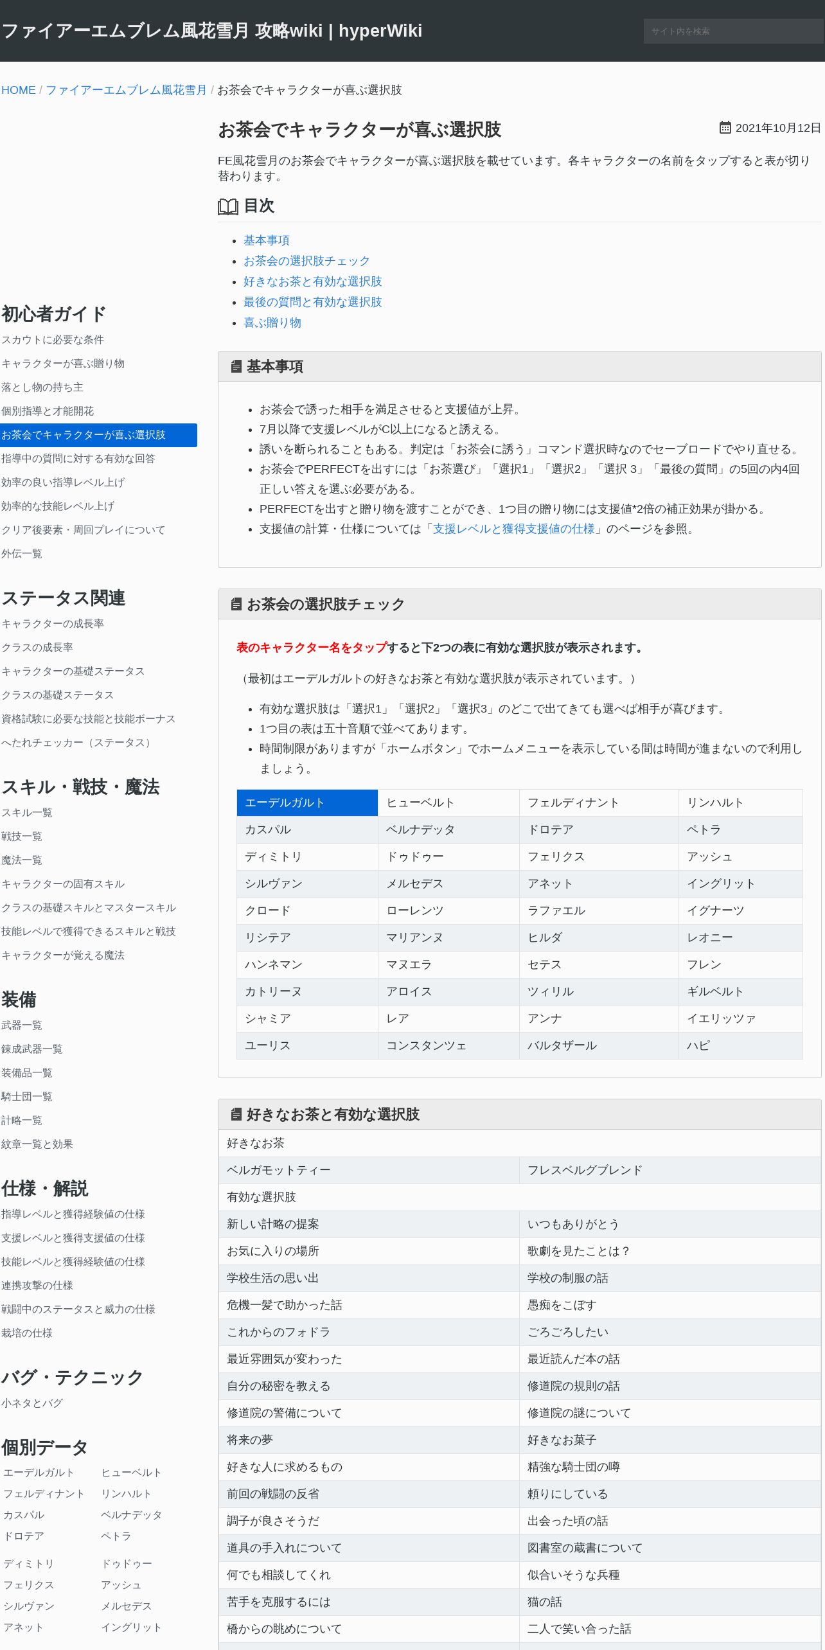Viewport: 825px width, 1650px height.
Task: Select ヒューベルト in the character table
Action: tap(448, 803)
